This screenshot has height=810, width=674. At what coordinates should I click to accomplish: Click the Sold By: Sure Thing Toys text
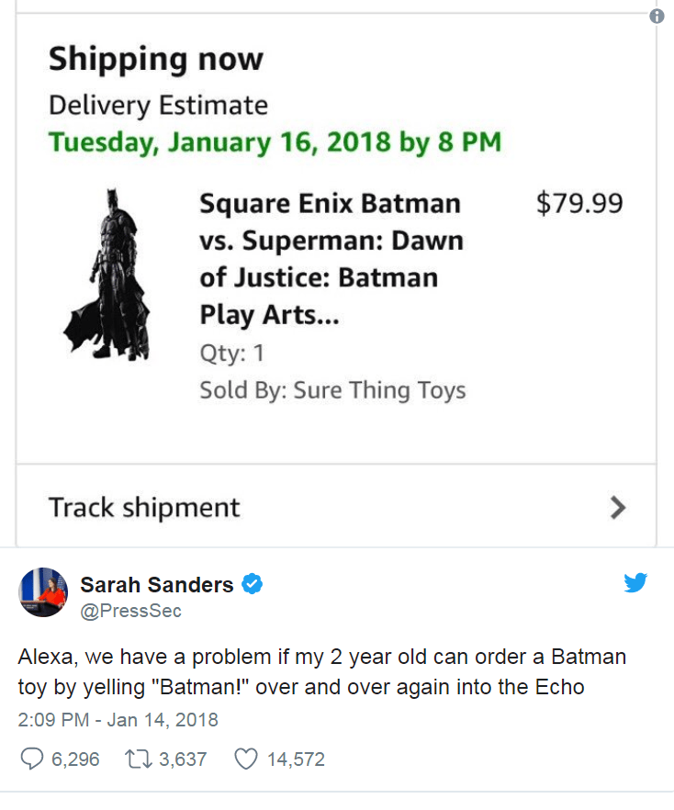click(332, 390)
